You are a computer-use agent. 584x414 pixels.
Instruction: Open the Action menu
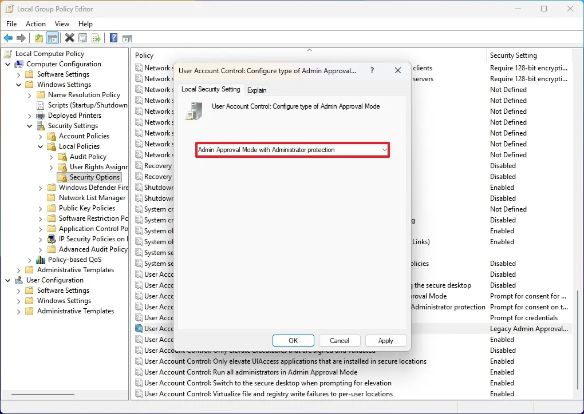coord(35,24)
